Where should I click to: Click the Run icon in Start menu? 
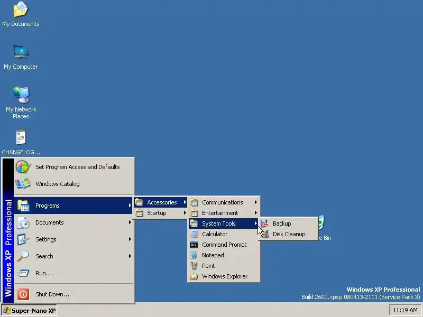[23, 273]
